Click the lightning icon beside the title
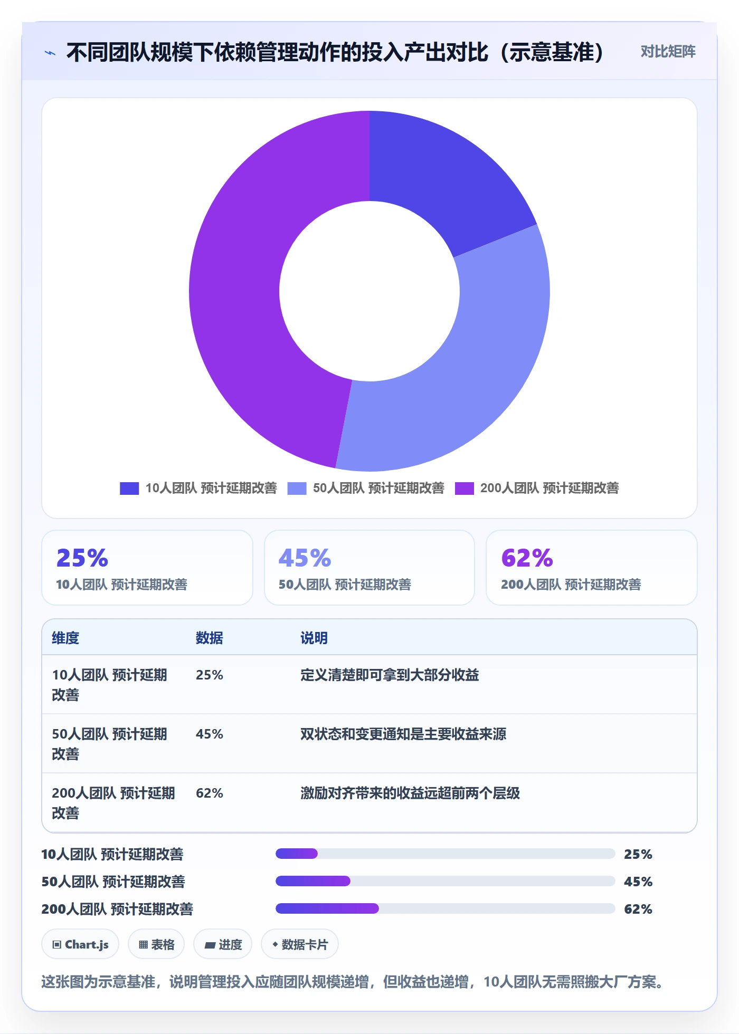Image resolution: width=739 pixels, height=1034 pixels. pos(50,53)
